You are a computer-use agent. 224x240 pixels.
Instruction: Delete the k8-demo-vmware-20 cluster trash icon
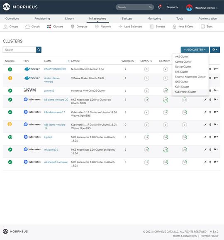[x=210, y=100]
